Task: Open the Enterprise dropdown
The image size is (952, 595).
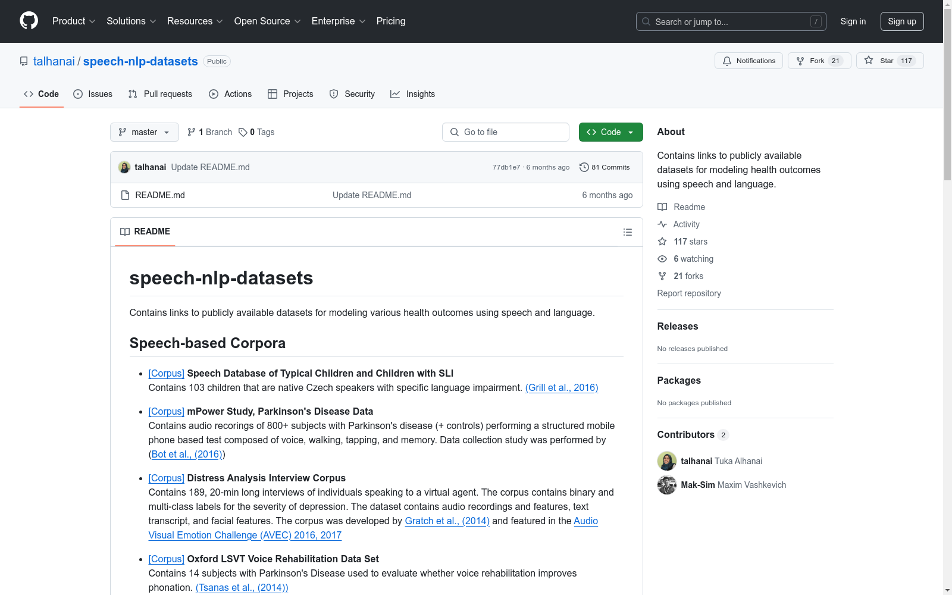Action: [339, 21]
